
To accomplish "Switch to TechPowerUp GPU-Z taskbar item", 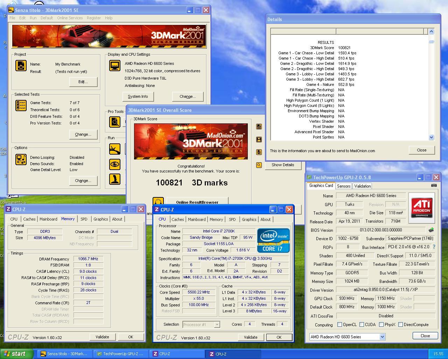I will click(x=120, y=354).
